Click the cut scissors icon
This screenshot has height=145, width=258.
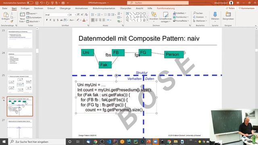[x=12, y=13]
